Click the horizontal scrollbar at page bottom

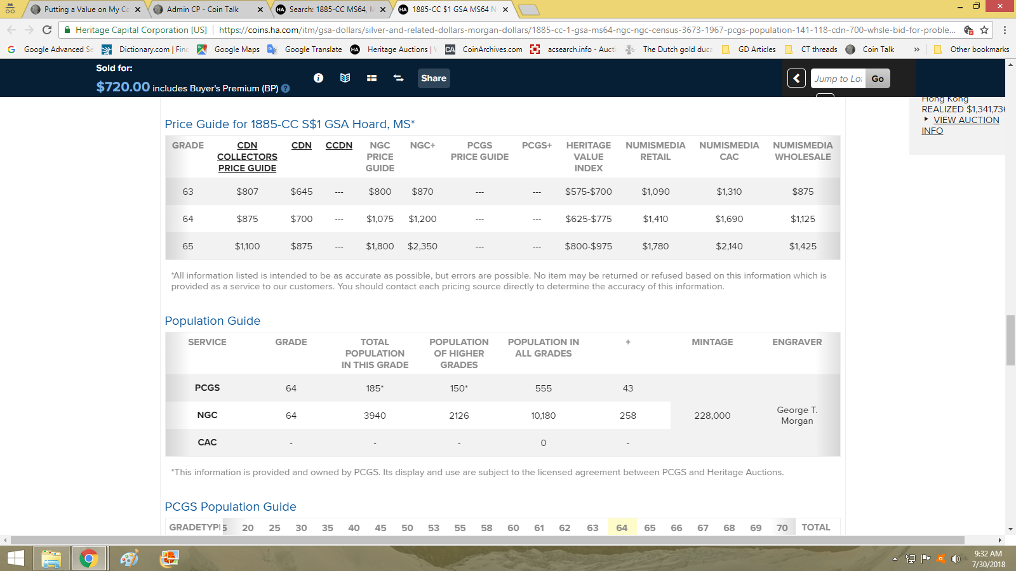[x=487, y=540]
